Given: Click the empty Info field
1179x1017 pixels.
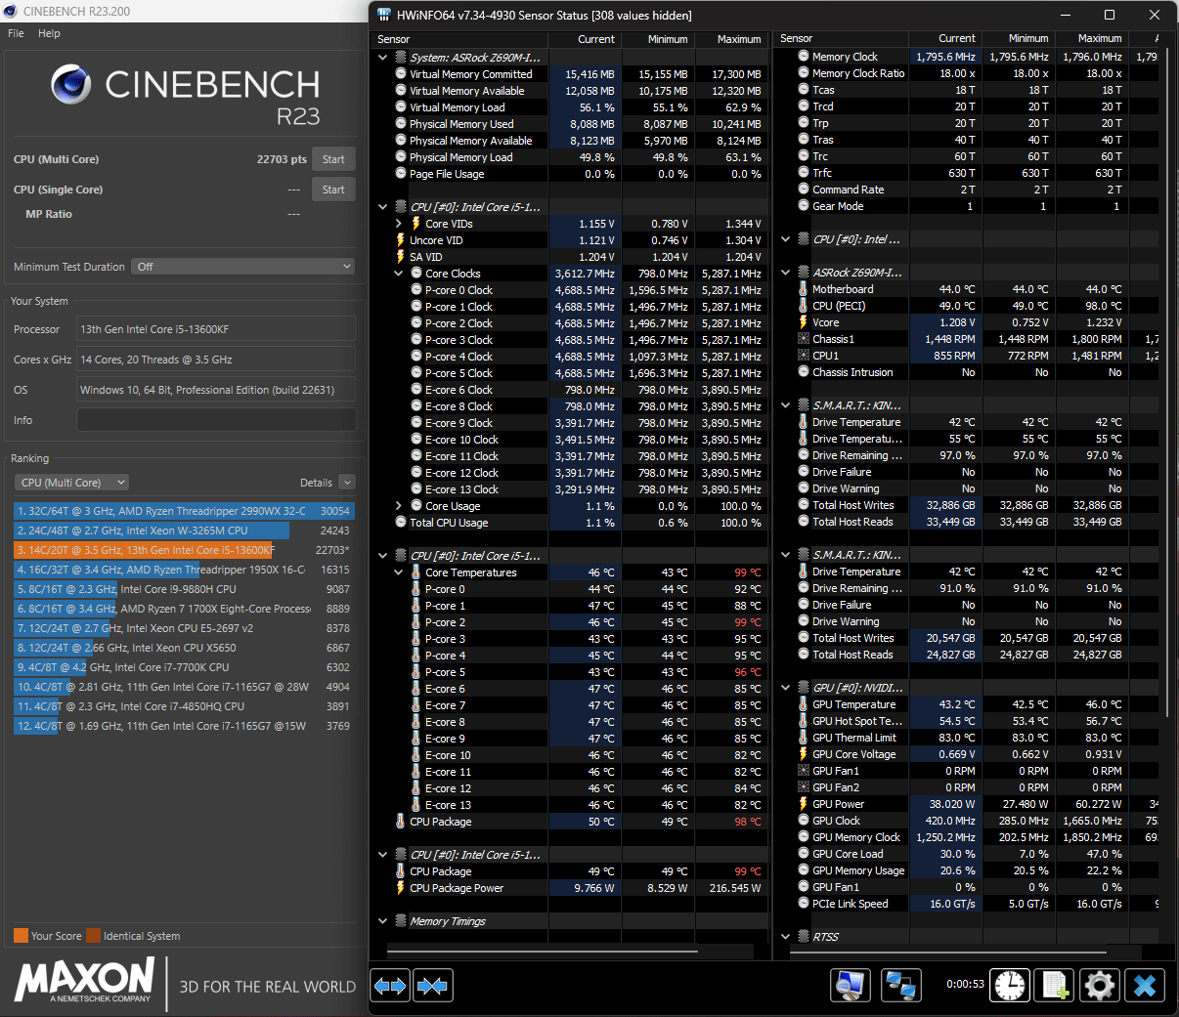Looking at the screenshot, I should tap(216, 420).
